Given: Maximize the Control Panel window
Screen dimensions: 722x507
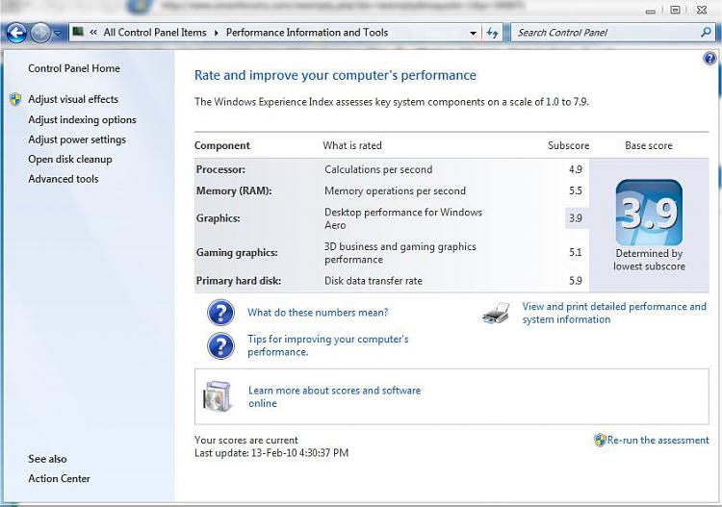Looking at the screenshot, I should click(675, 10).
